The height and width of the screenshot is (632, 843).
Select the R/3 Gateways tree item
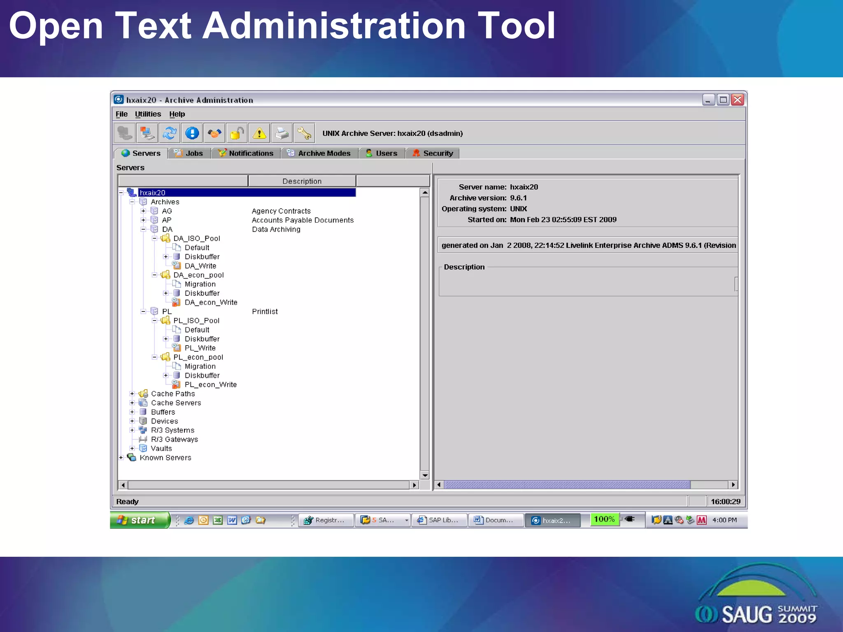pos(175,439)
